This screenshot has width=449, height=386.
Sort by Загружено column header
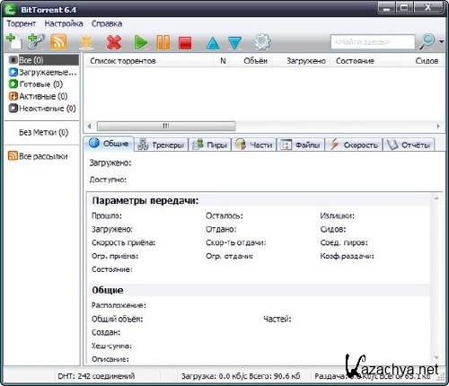click(306, 61)
